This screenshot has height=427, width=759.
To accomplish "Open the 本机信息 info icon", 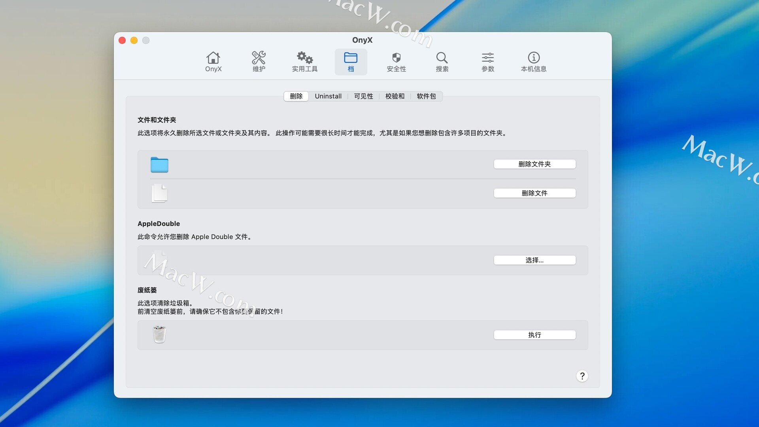I will [534, 62].
